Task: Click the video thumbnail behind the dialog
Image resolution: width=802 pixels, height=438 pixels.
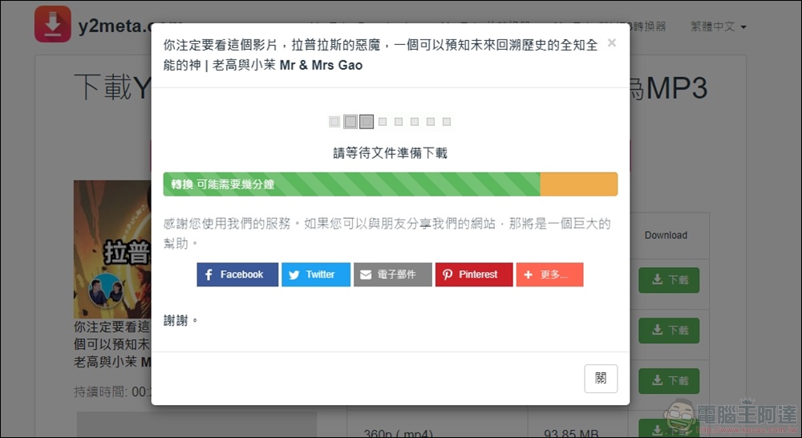Action: [x=112, y=249]
